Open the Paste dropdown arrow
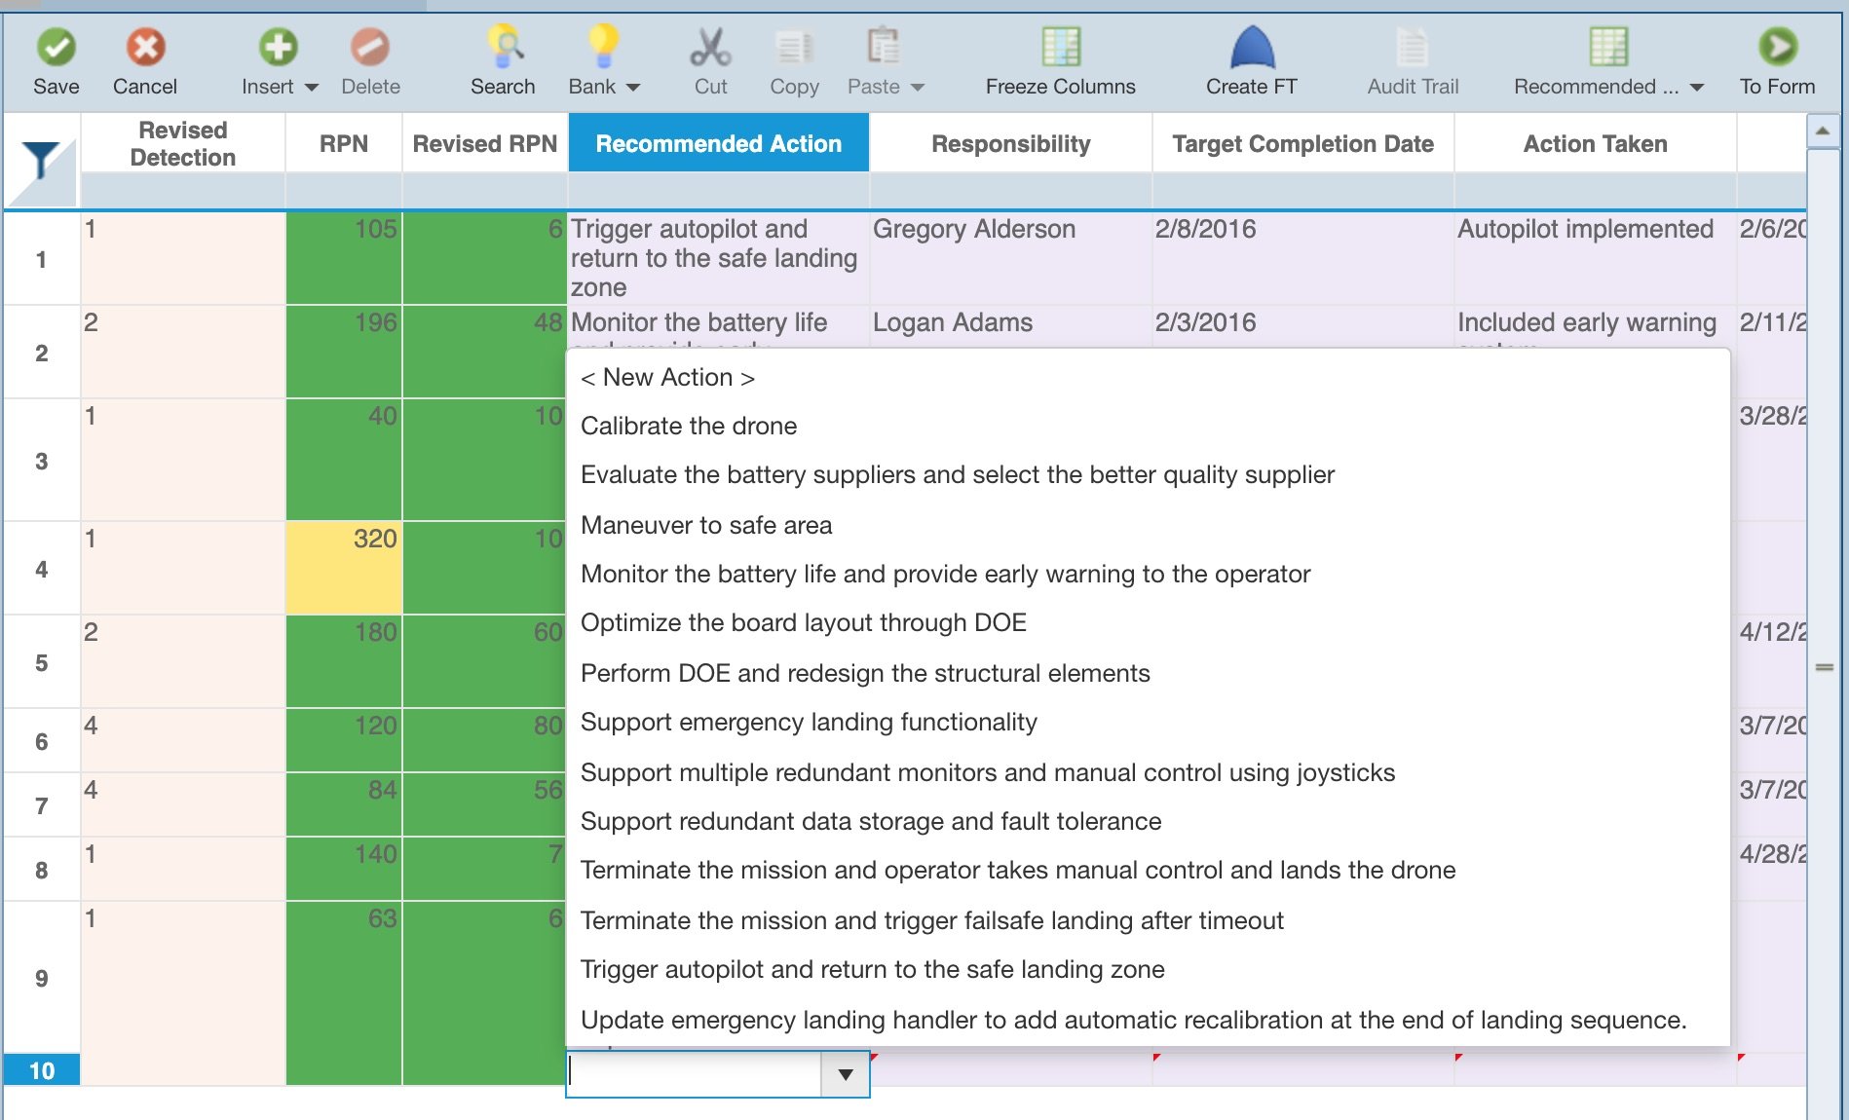1849x1120 pixels. coord(917,88)
